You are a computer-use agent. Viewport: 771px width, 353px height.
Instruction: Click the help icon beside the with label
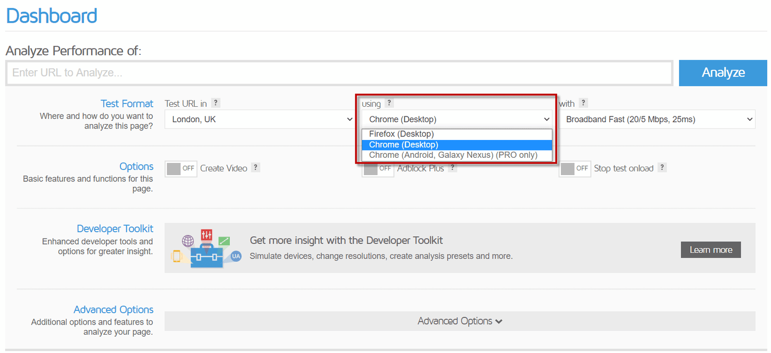[583, 103]
